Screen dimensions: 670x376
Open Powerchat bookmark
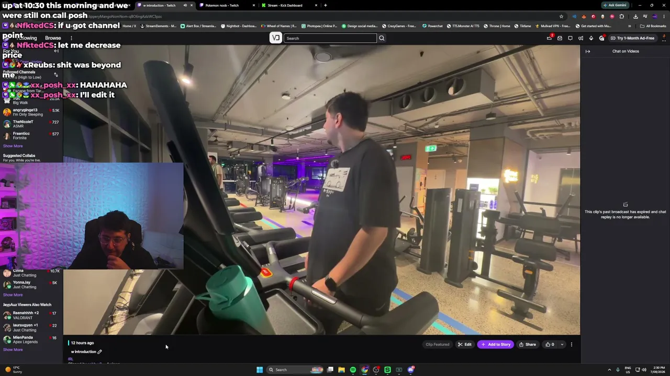pyautogui.click(x=432, y=26)
